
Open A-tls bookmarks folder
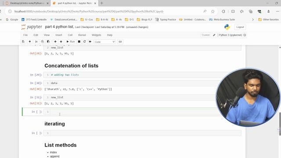tap(117, 19)
